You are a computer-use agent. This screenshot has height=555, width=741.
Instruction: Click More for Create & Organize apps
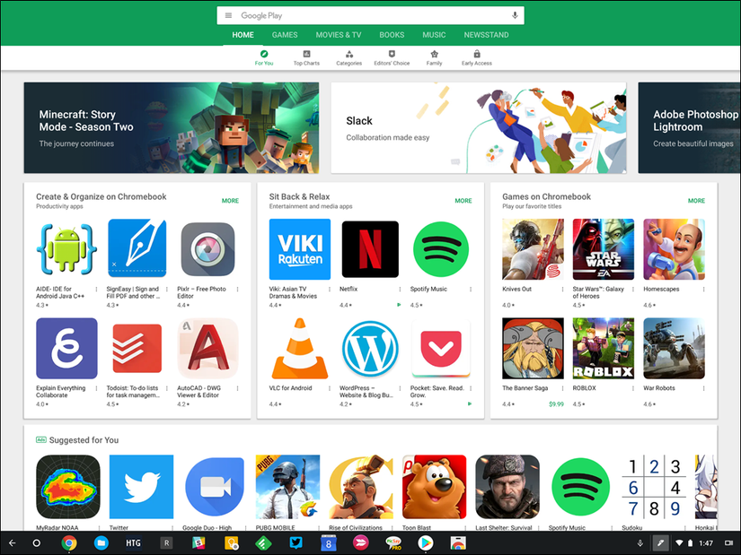pos(230,201)
